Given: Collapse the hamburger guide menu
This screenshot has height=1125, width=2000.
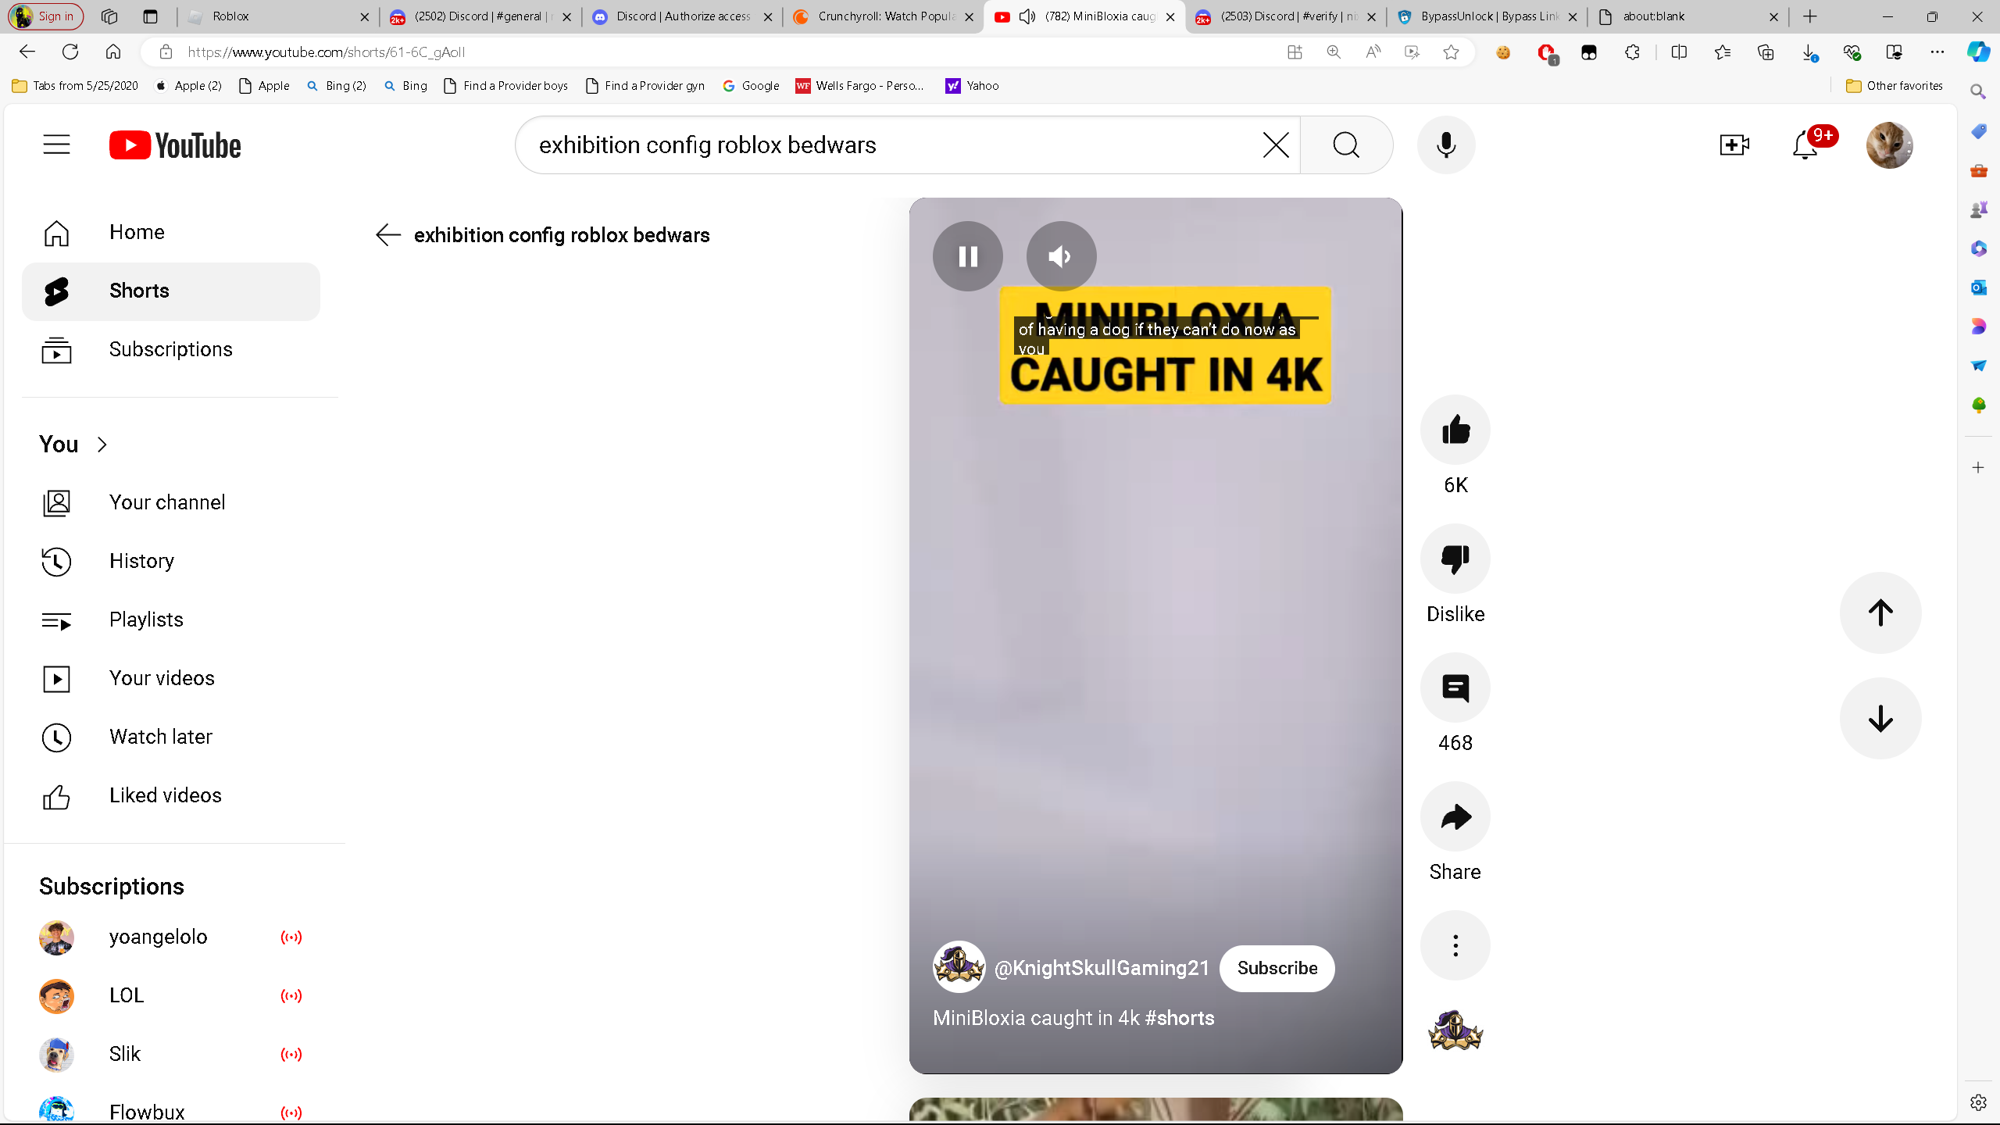Looking at the screenshot, I should (x=56, y=145).
